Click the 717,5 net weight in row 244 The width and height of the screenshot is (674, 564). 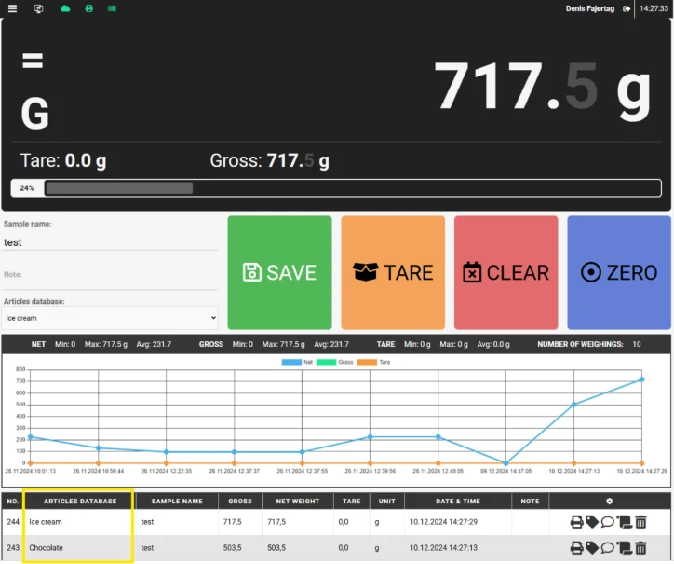(x=276, y=522)
